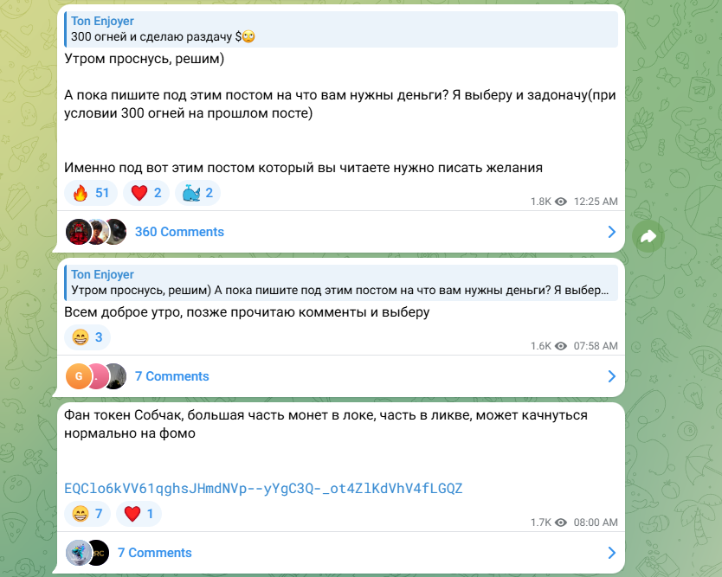This screenshot has width=722, height=577.
Task: Share post using the forward arrow icon
Action: (648, 236)
